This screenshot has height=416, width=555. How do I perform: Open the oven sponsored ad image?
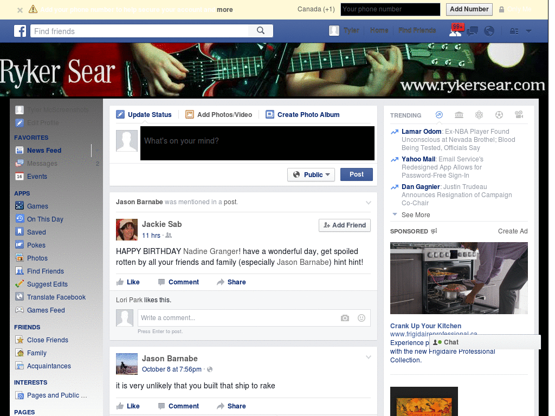[x=459, y=278]
